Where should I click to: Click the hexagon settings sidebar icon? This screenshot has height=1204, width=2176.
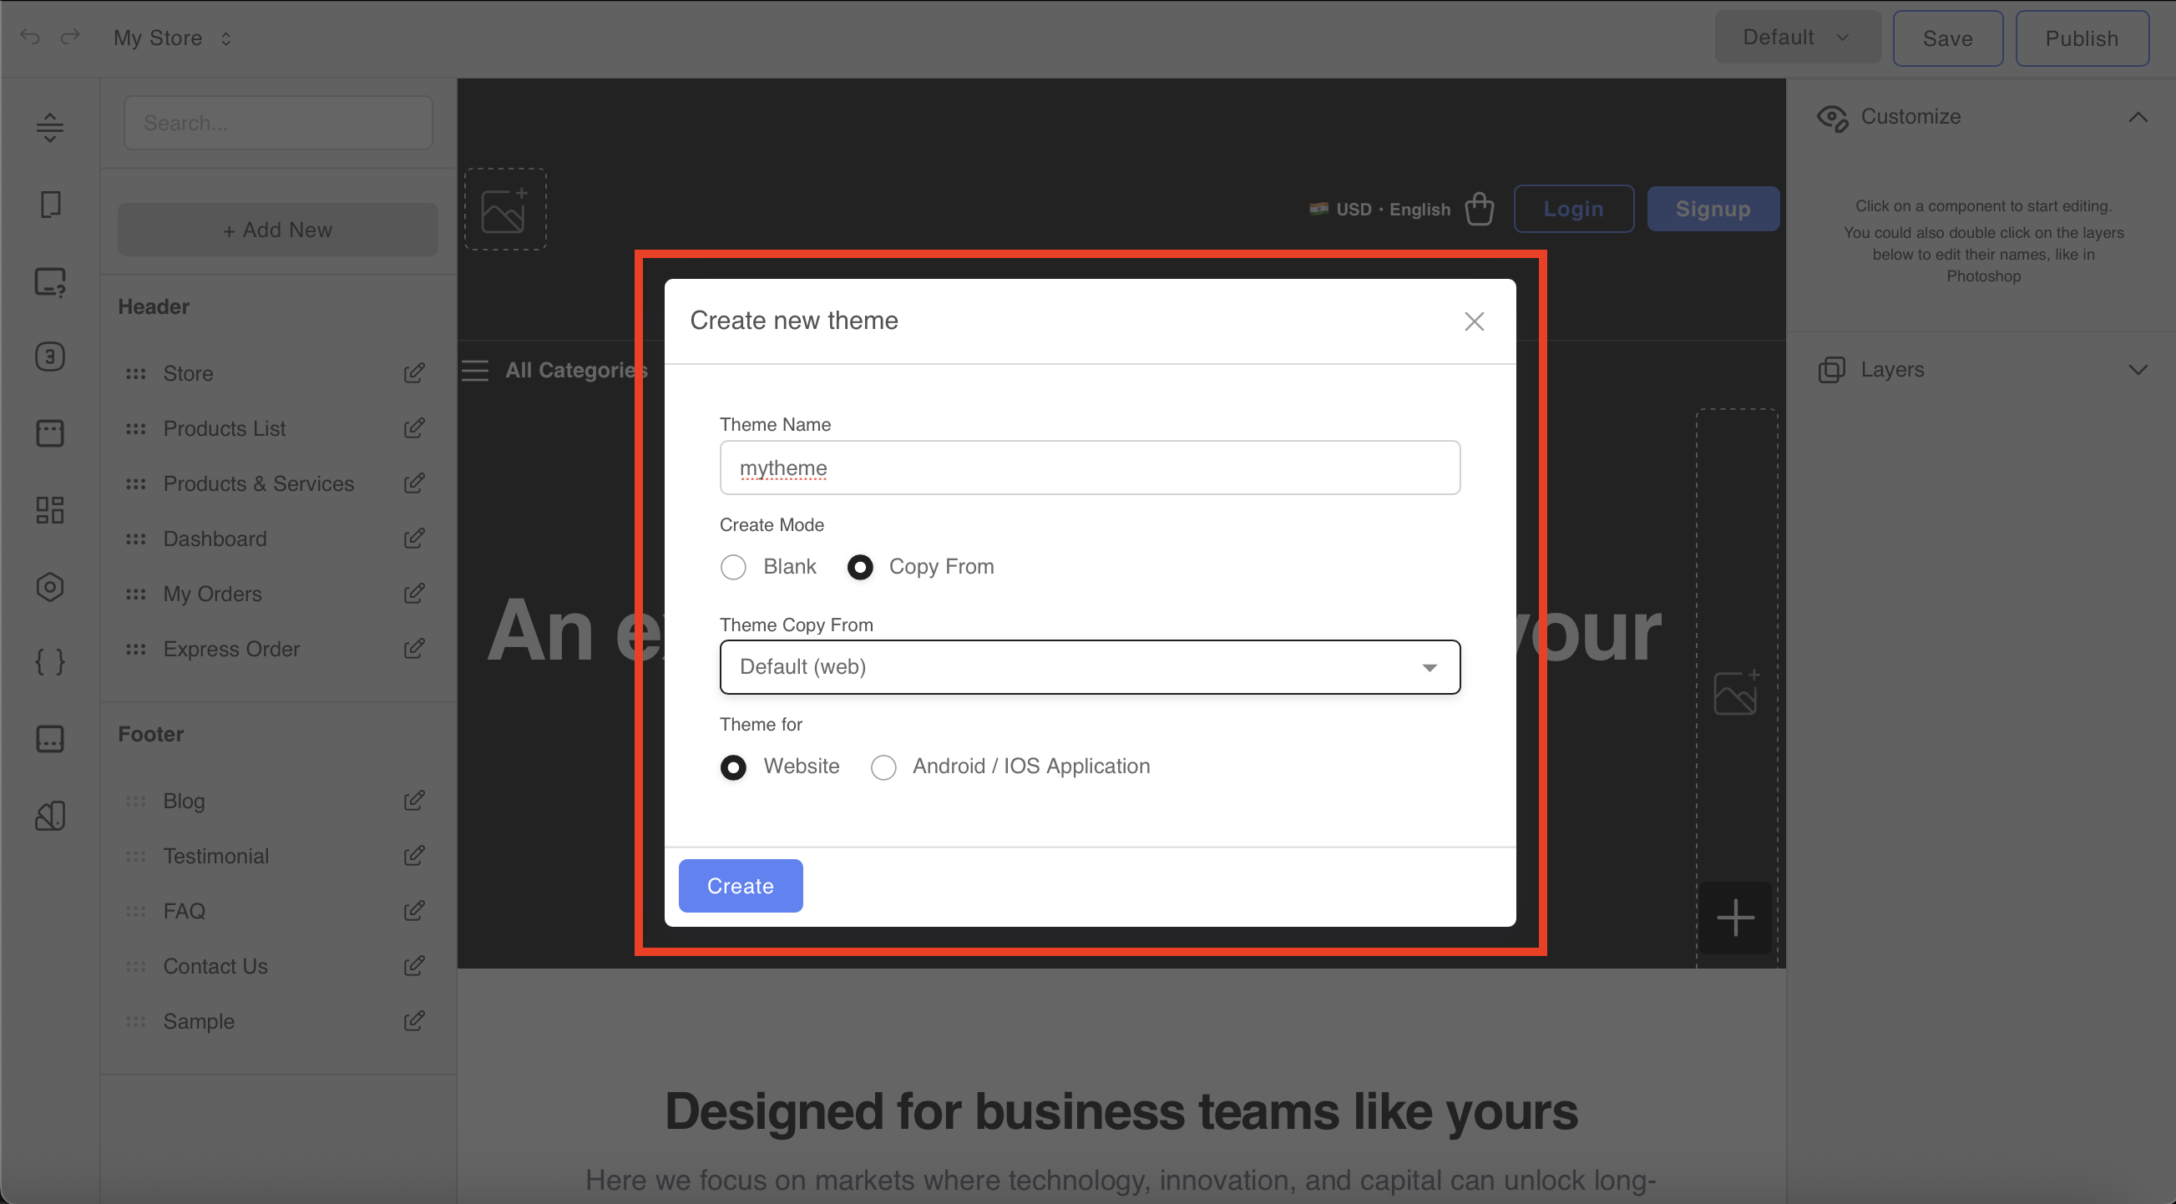50,586
